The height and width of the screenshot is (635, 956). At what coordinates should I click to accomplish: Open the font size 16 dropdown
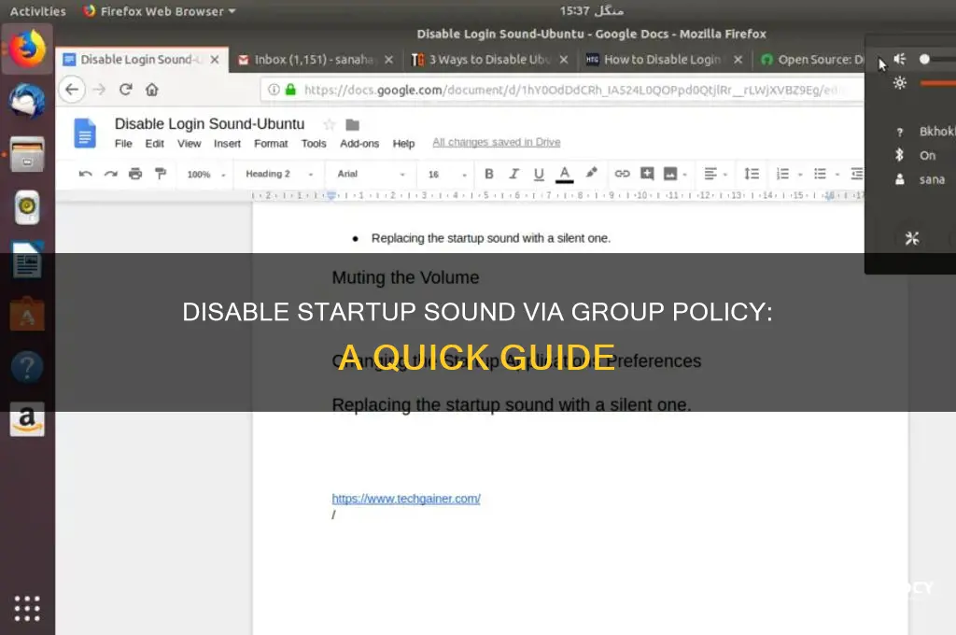[x=447, y=175]
